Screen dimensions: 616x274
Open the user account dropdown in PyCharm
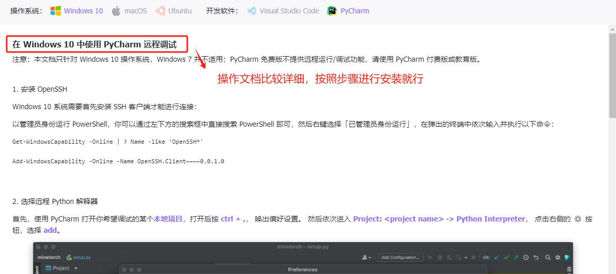[367, 258]
